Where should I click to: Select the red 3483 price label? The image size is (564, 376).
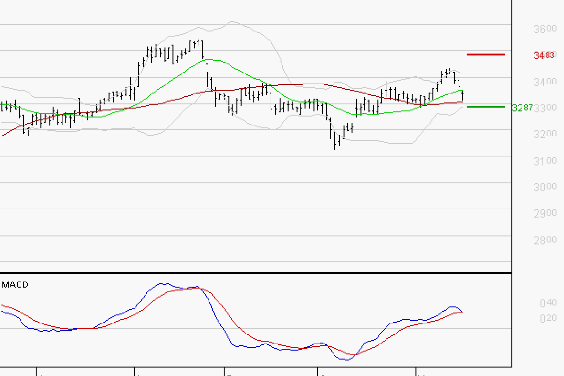click(544, 55)
